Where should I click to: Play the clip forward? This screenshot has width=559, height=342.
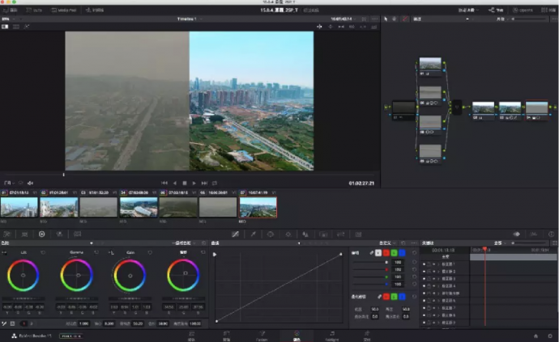[x=194, y=183]
